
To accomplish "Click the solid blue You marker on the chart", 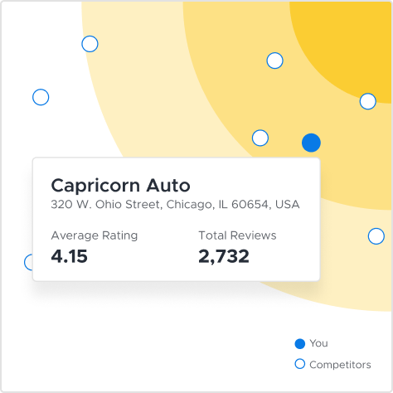I will (311, 143).
